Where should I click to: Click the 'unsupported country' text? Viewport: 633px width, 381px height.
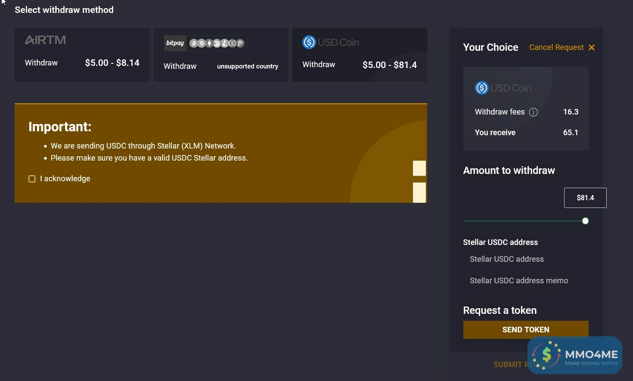point(248,66)
